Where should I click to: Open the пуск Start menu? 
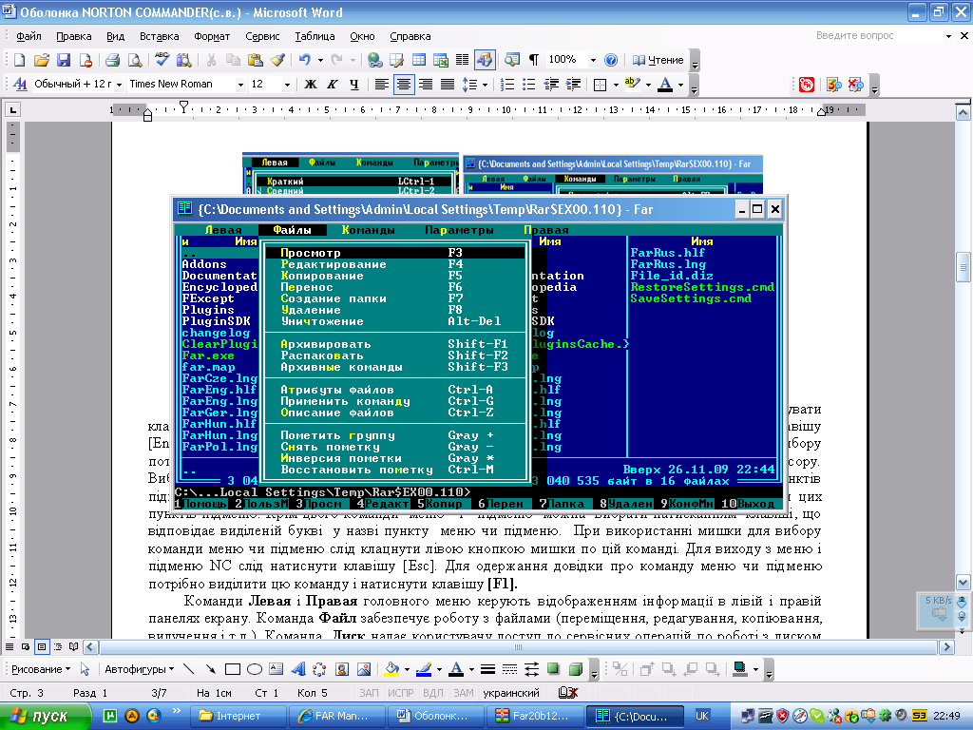(44, 716)
